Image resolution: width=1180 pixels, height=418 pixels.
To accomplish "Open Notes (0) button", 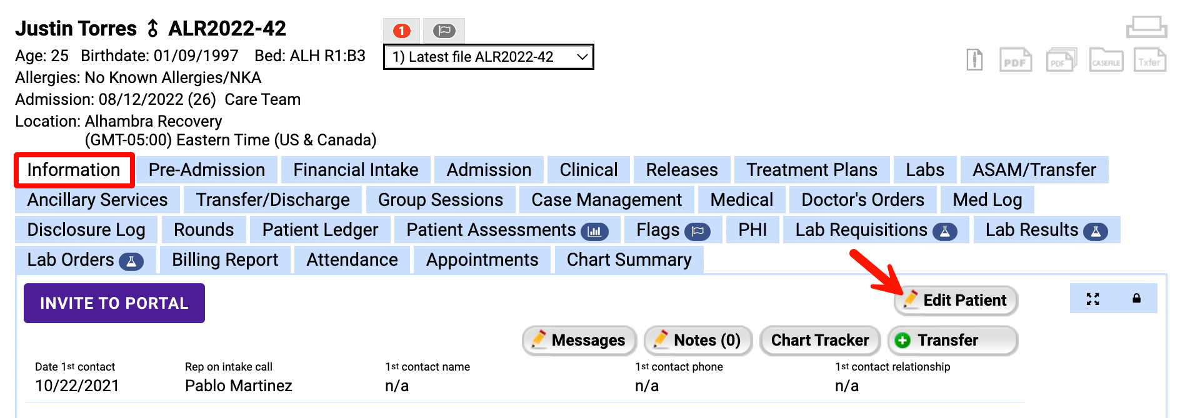I will pos(697,340).
